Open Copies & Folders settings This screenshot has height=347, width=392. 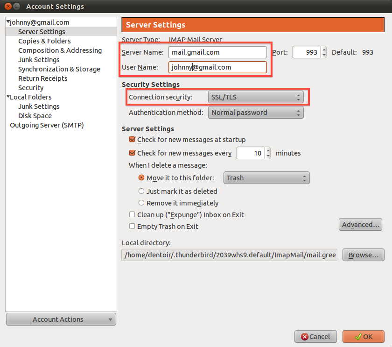[x=44, y=41]
